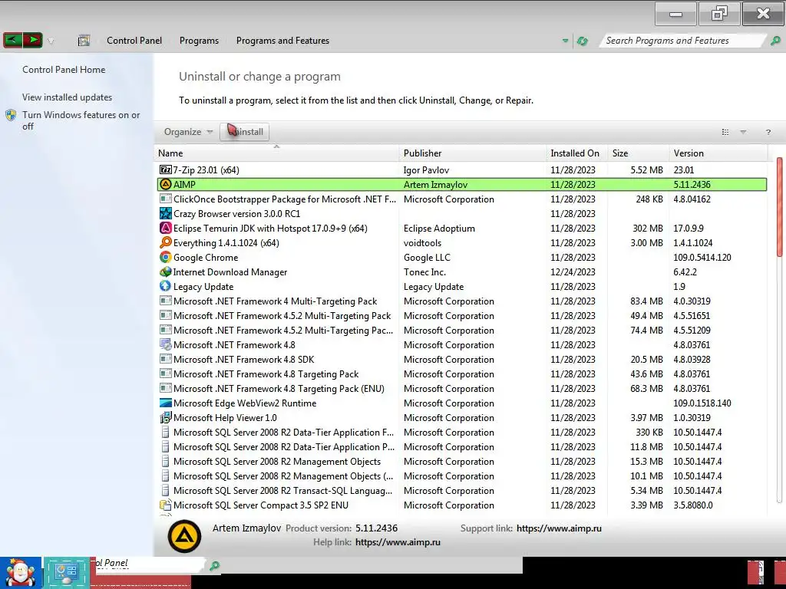Select the Everything search icon
This screenshot has width=786, height=589.
click(166, 242)
